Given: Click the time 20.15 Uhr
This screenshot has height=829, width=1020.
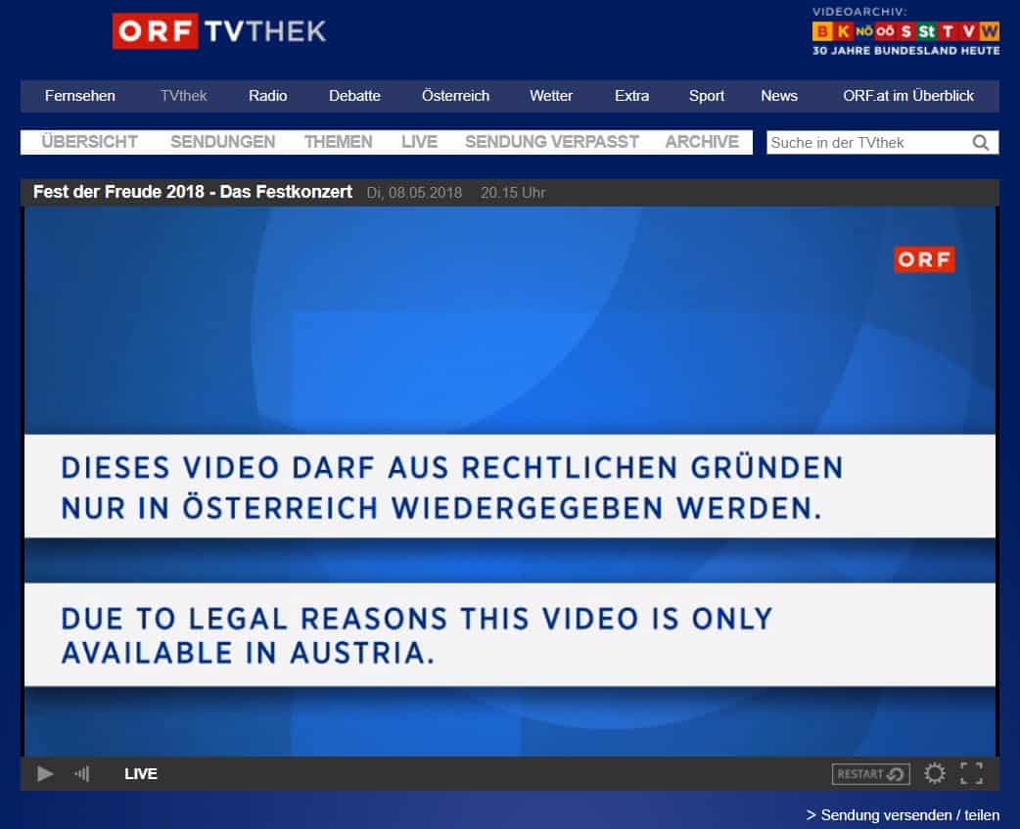Looking at the screenshot, I should point(513,193).
